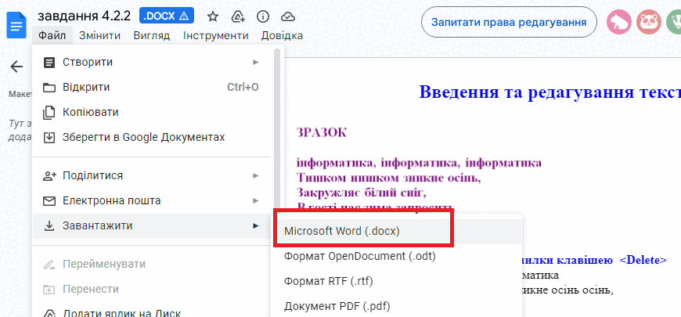
Task: Open the Інструменти menu
Action: click(216, 35)
